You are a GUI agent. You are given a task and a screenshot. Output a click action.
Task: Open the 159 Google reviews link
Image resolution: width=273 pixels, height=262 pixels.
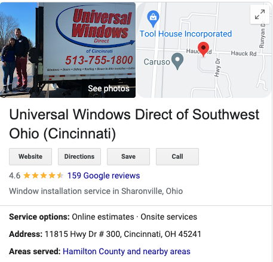(103, 175)
